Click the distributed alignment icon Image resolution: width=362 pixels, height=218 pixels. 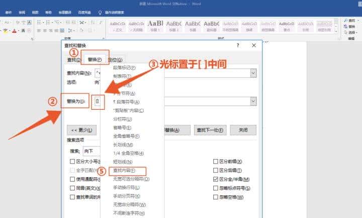(x=62, y=31)
